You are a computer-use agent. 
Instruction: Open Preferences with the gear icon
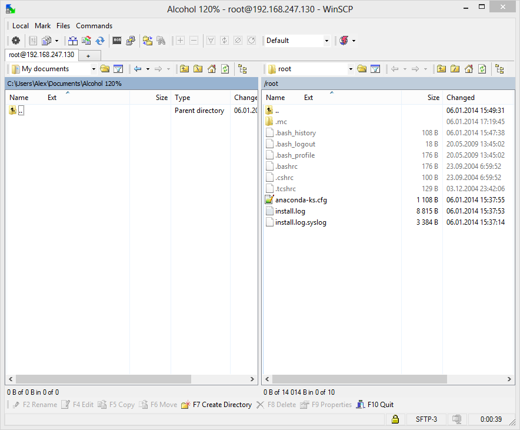point(15,41)
